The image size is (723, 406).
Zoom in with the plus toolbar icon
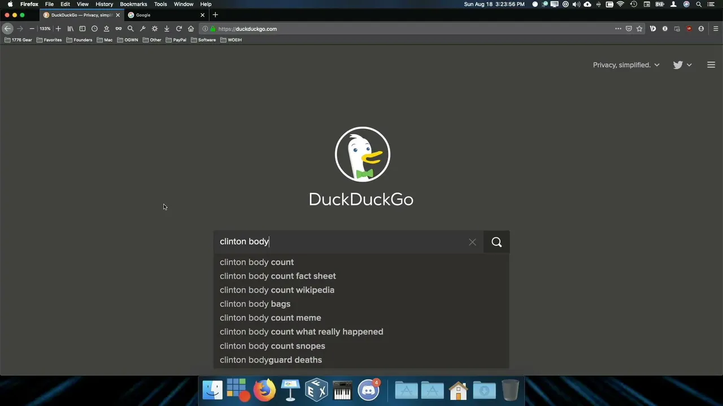tap(58, 29)
